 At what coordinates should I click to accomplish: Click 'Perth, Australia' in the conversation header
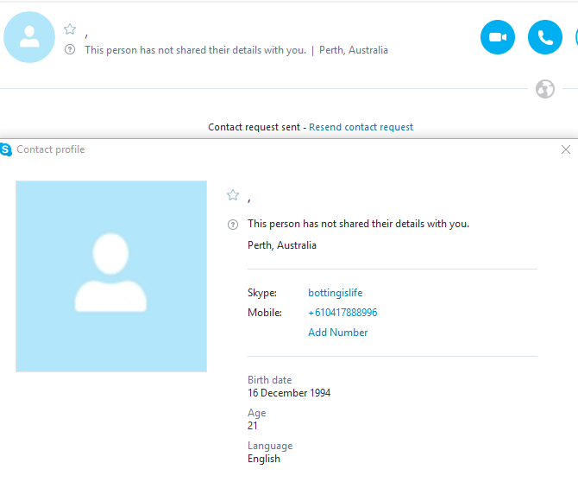(353, 50)
